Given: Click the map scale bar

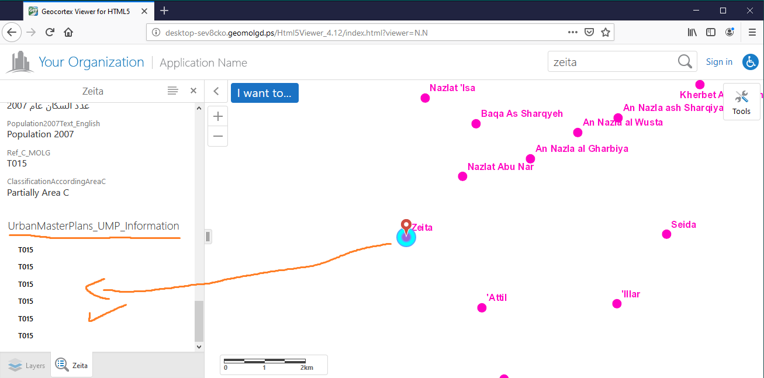Looking at the screenshot, I should [x=274, y=365].
